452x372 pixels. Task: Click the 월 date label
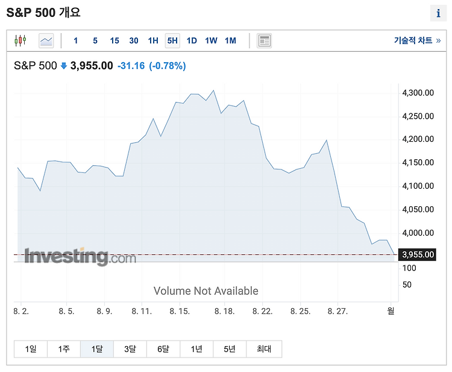(x=391, y=311)
